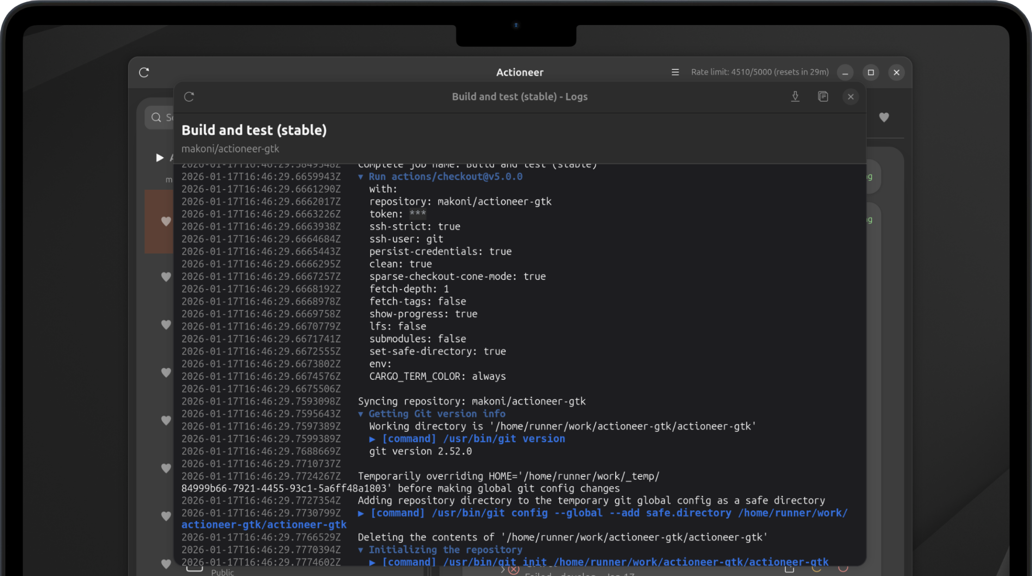Download the build logs
This screenshot has height=576, width=1032.
(796, 97)
